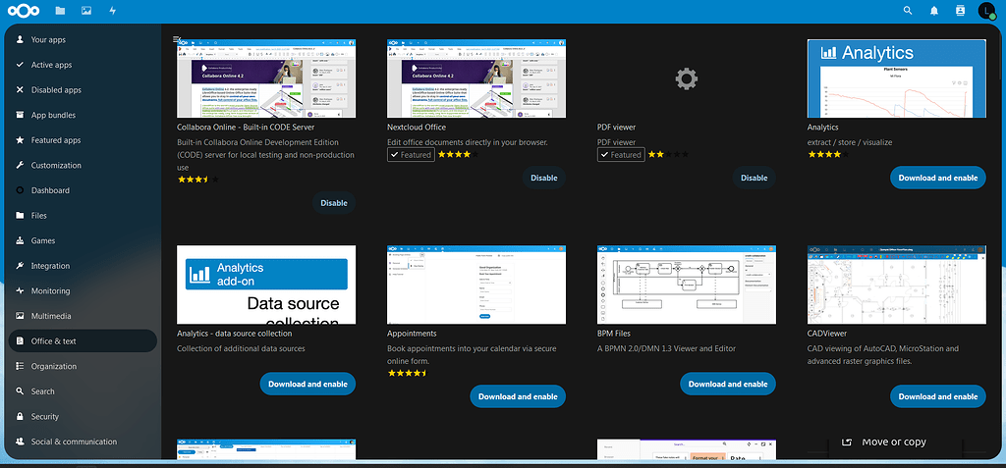Click the X icon beside Disabled apps
Image resolution: width=1006 pixels, height=468 pixels.
pyautogui.click(x=20, y=89)
